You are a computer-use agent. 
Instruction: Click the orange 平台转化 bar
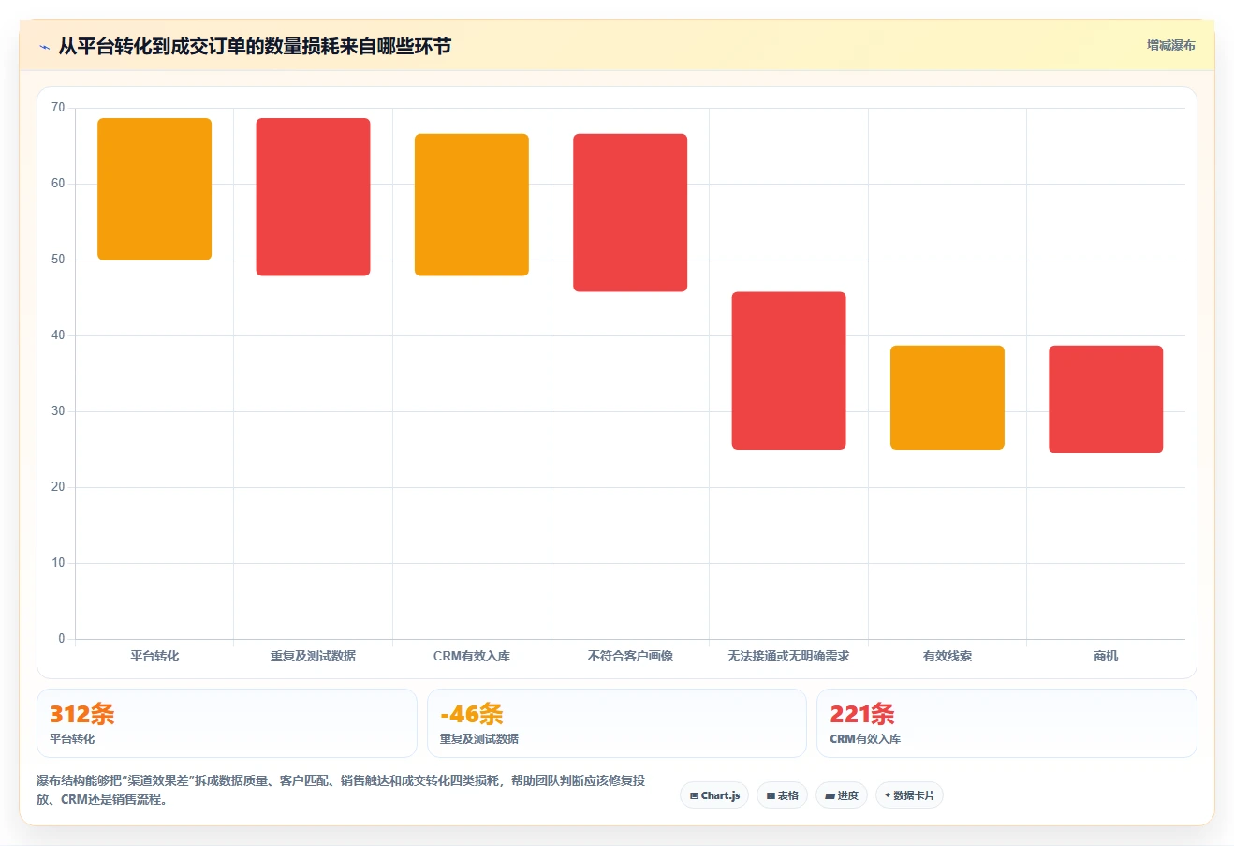click(154, 189)
